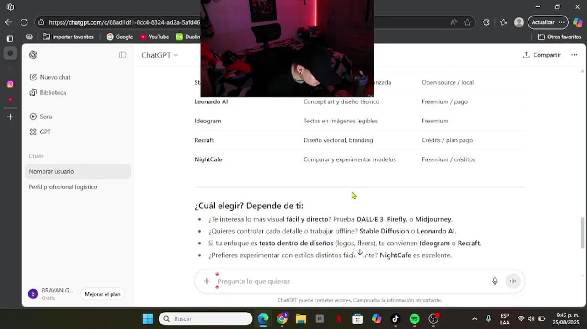Viewport: 587px width, 329px height.
Task: Expand hidden system tray icons chevron
Action: [x=475, y=318]
